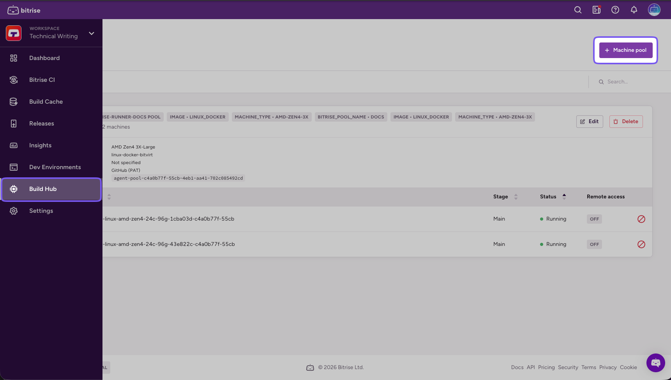
Task: Open the Docs footer link
Action: [517, 368]
